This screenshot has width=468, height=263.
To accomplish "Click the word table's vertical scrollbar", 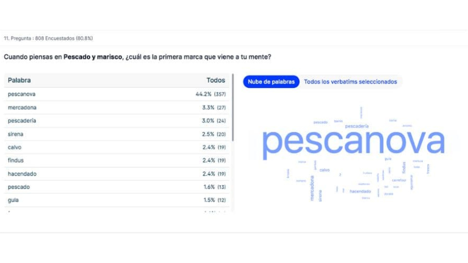I will pos(232,108).
